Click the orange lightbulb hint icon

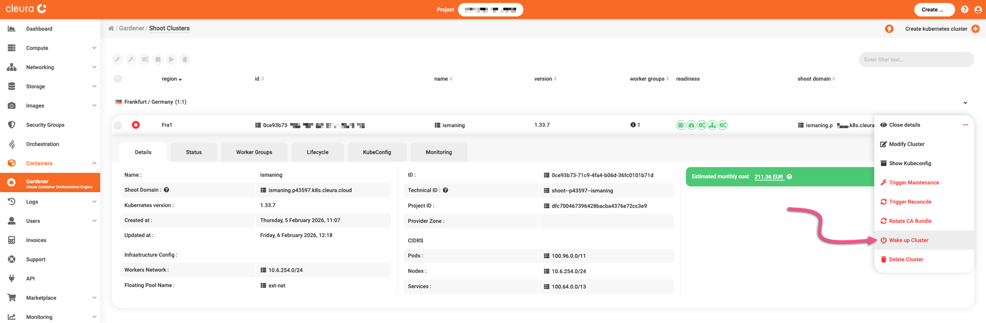(x=889, y=29)
